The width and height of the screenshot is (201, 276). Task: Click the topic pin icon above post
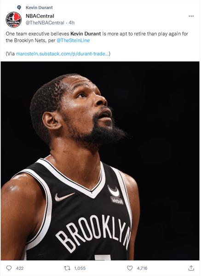click(x=19, y=7)
